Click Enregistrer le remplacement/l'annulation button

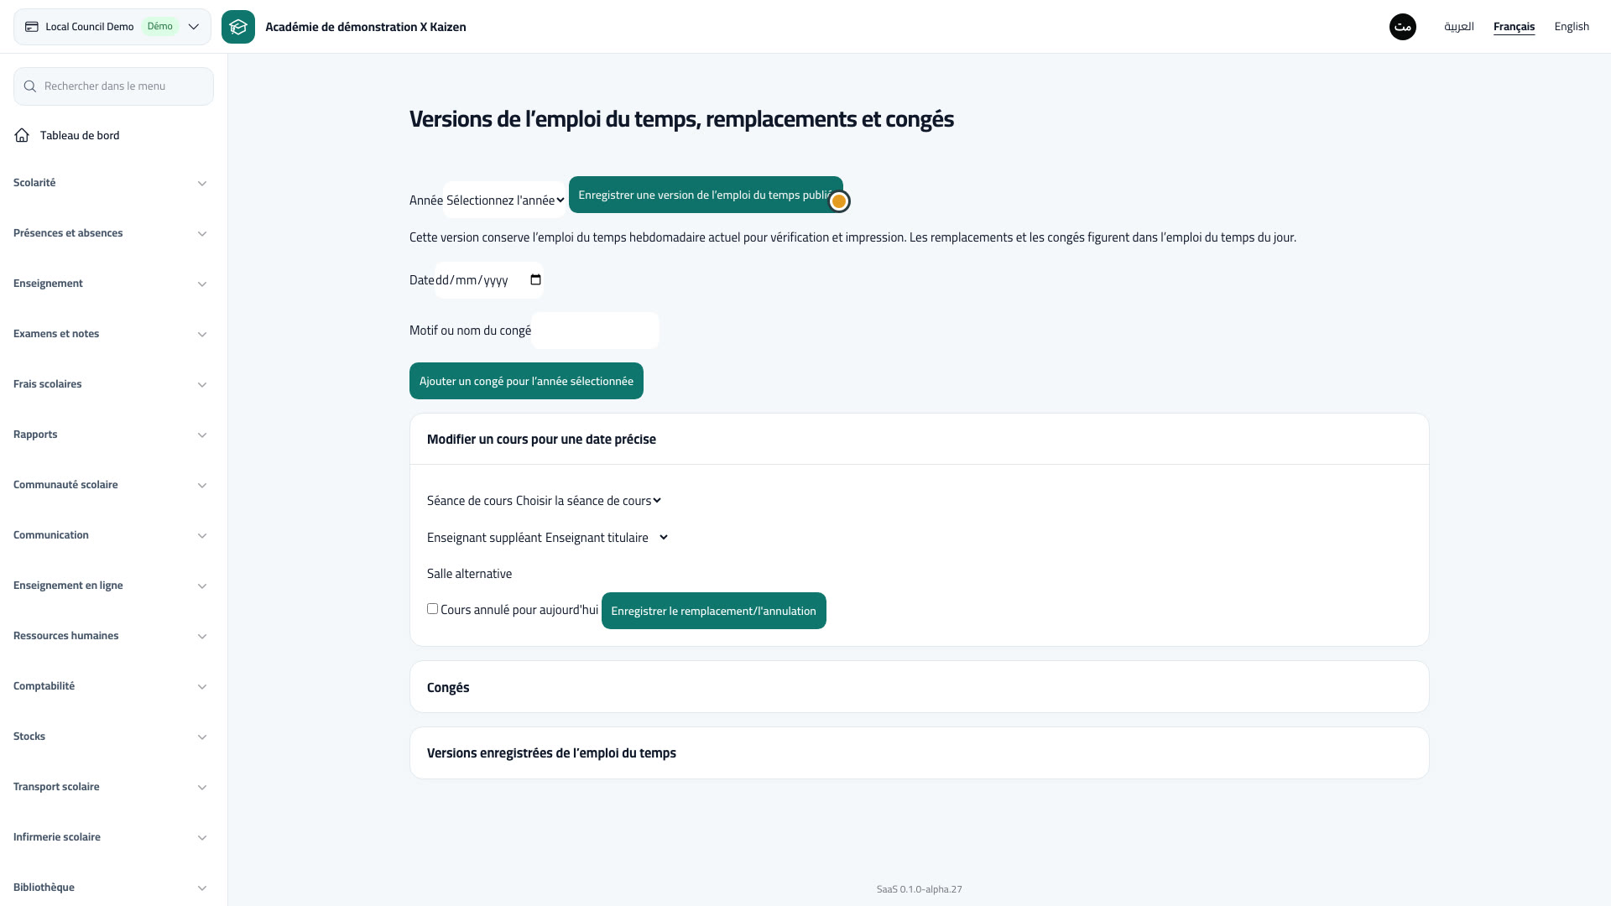713,611
